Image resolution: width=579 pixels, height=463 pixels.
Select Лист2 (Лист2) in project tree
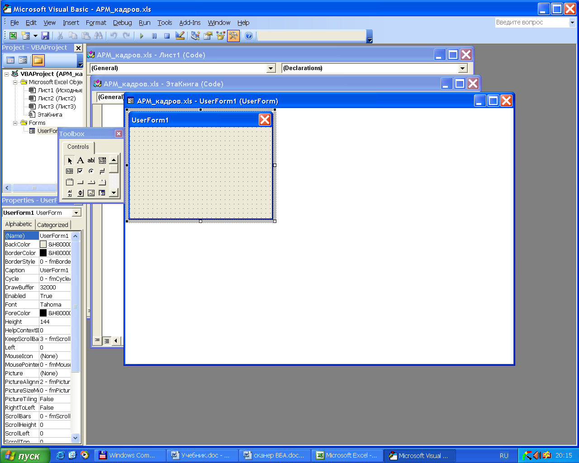pos(57,99)
